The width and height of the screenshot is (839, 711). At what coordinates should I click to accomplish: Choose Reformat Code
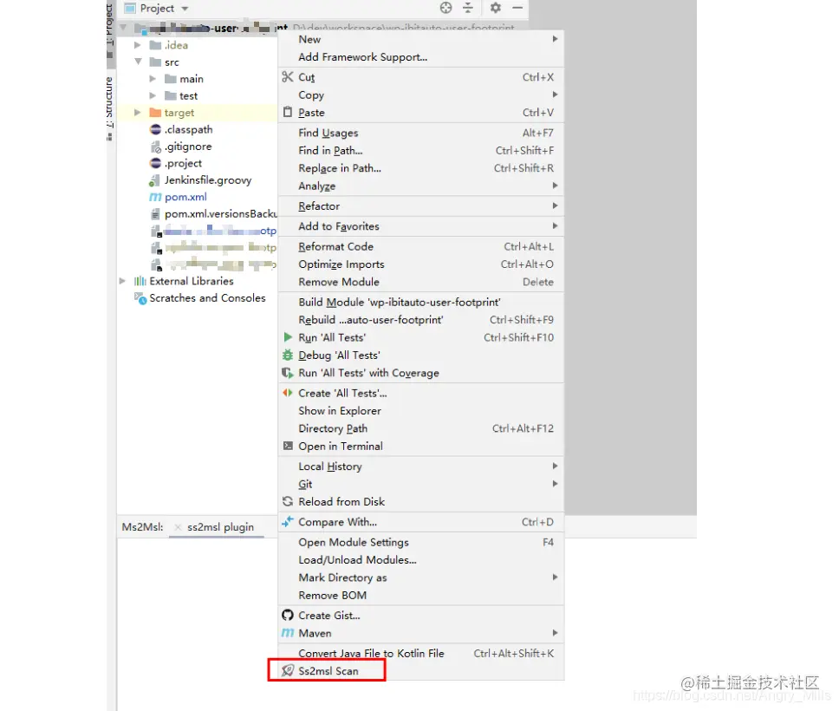(x=421, y=247)
